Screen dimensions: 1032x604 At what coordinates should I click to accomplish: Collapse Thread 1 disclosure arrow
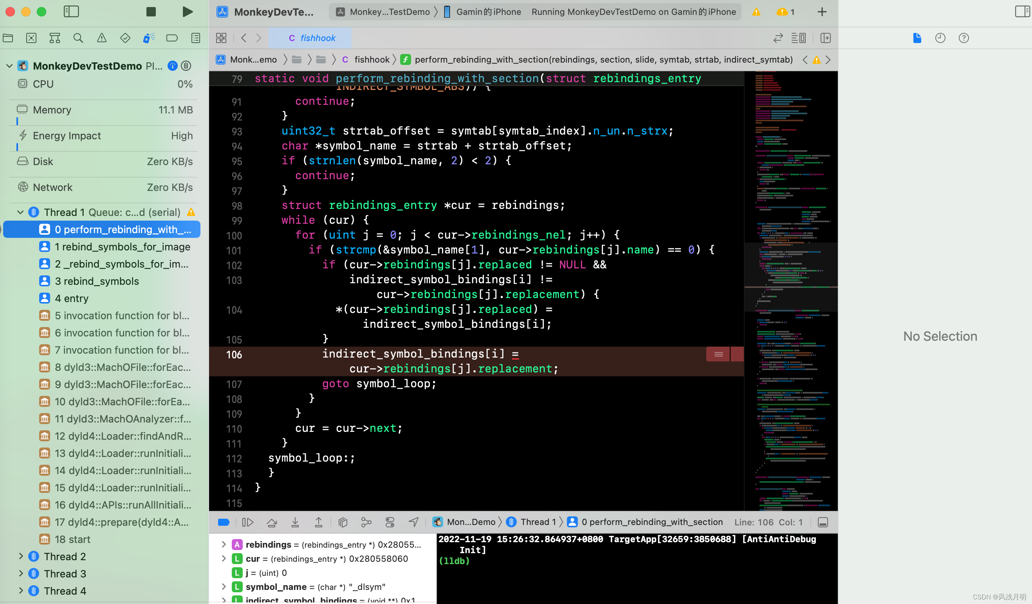[x=20, y=212]
